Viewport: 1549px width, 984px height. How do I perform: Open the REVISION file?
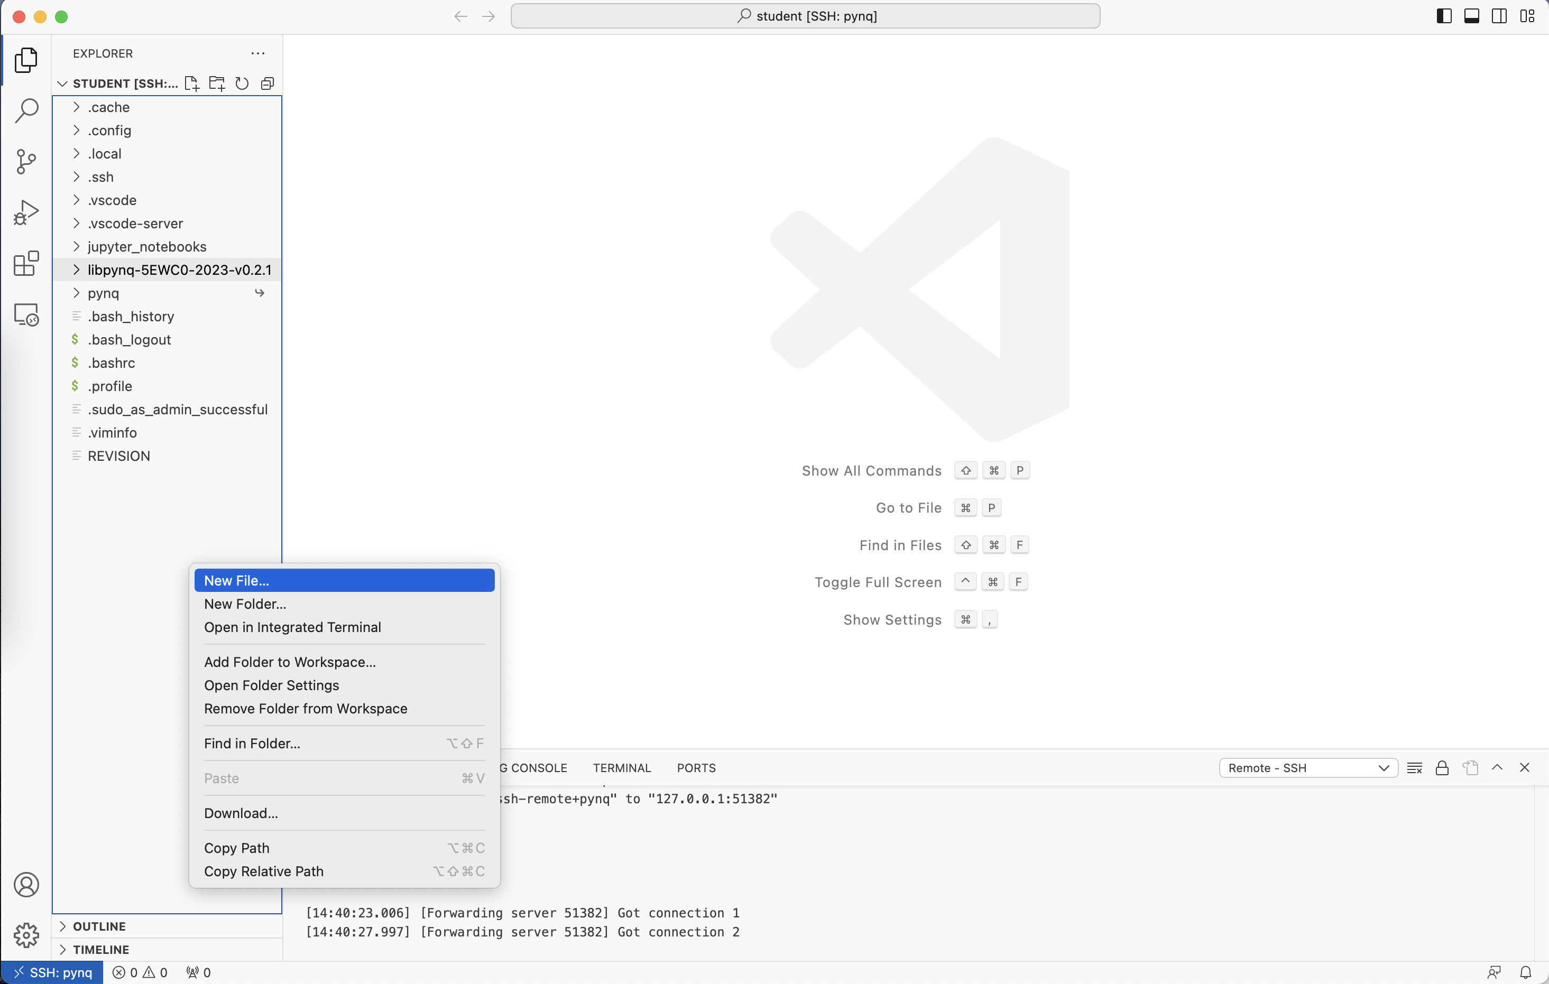click(167, 456)
